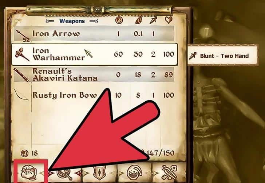Sort items by health heart icon
265x183 pixels.
[169, 20]
